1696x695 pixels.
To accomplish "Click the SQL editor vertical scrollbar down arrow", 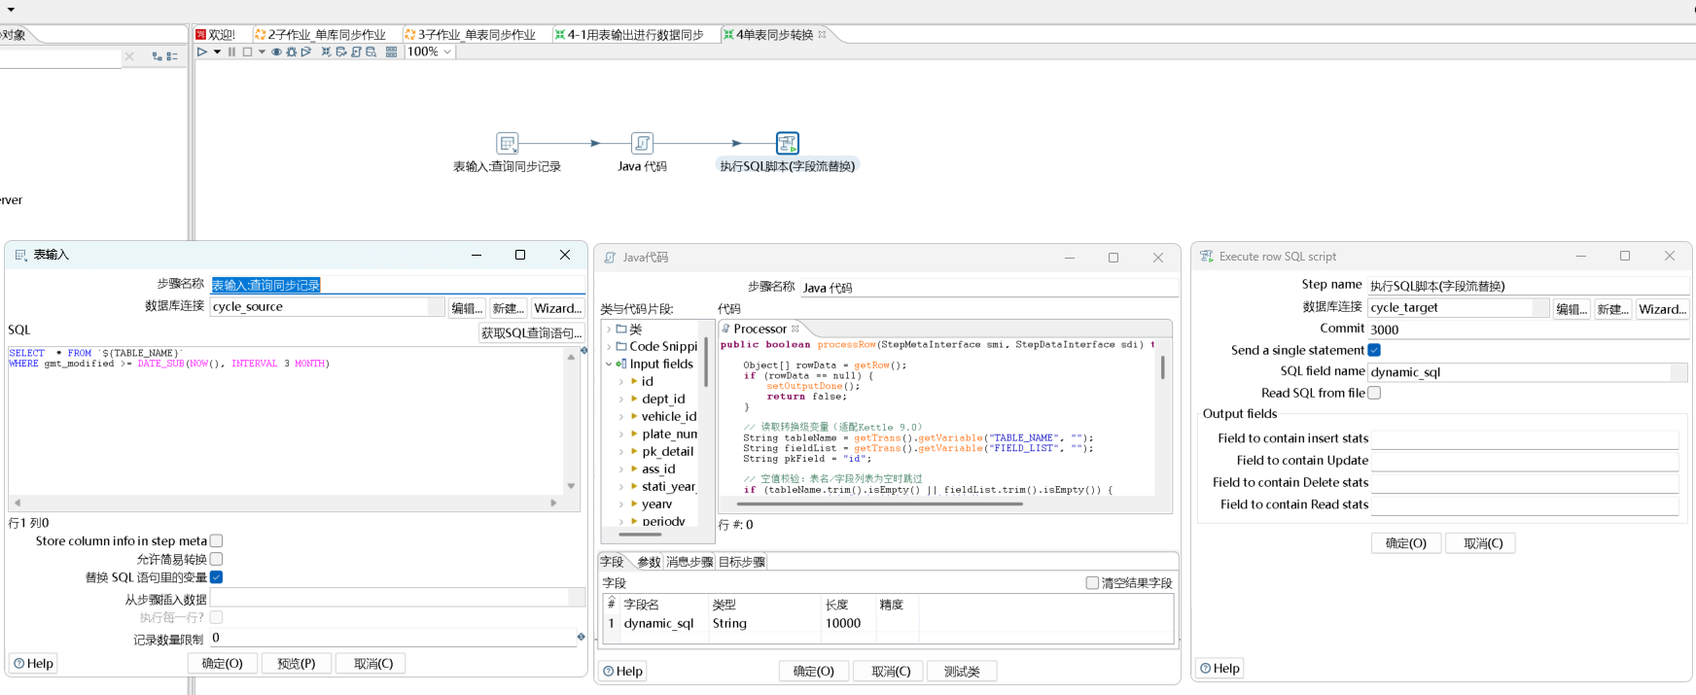I will tap(571, 486).
